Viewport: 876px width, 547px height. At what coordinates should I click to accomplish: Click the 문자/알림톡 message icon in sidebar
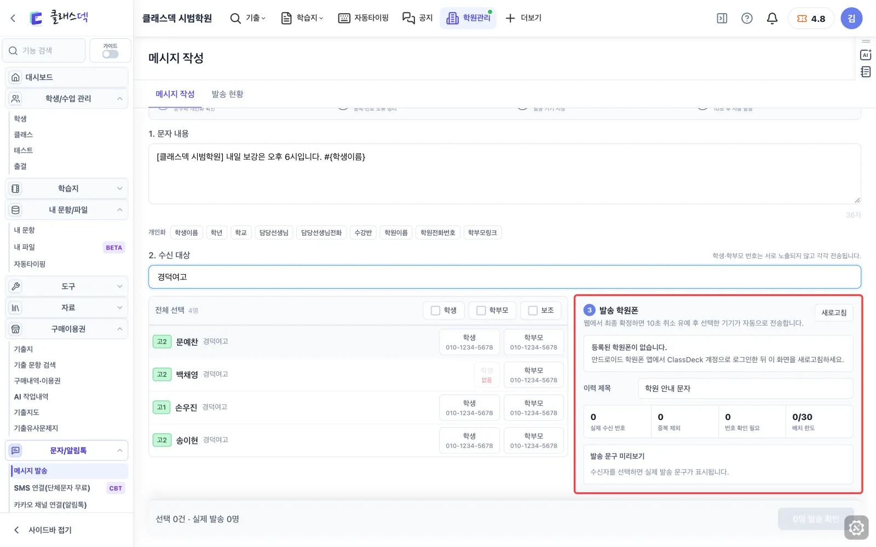pos(16,450)
